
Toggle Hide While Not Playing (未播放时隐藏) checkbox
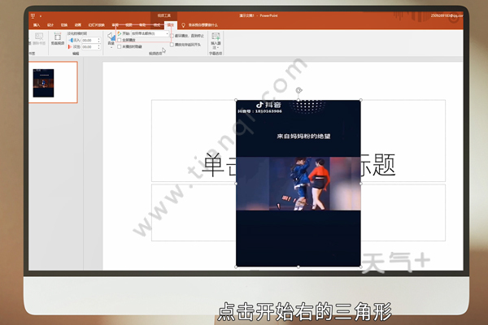(120, 46)
